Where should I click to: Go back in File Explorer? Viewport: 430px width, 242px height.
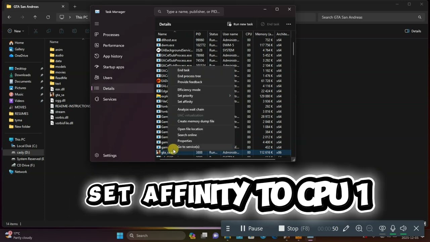click(9, 17)
